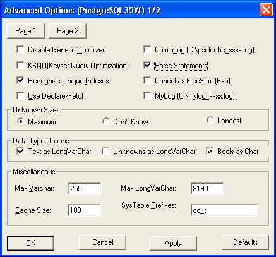
Task: Uncheck Text as LongVarChar
Action: click(x=20, y=152)
